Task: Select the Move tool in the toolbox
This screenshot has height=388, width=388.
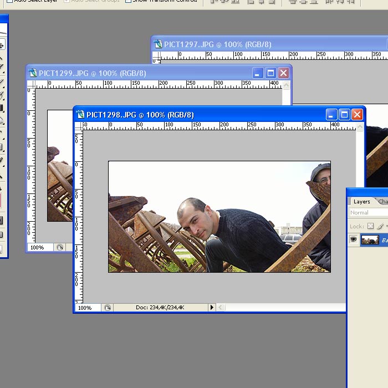Action: [x=2, y=45]
